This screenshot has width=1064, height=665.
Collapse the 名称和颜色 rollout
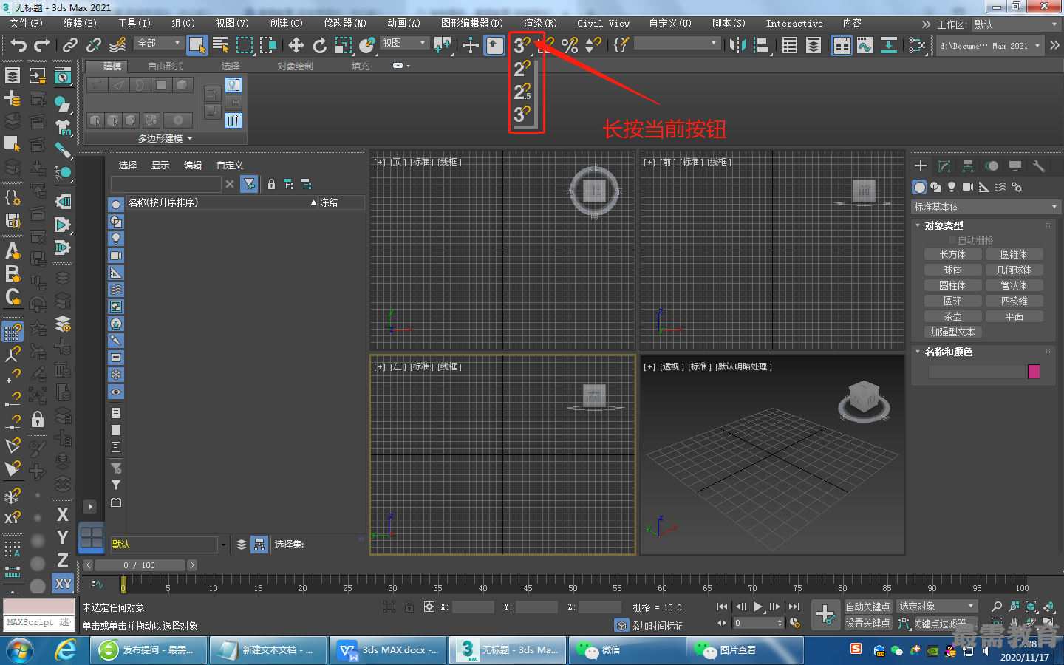(x=948, y=352)
